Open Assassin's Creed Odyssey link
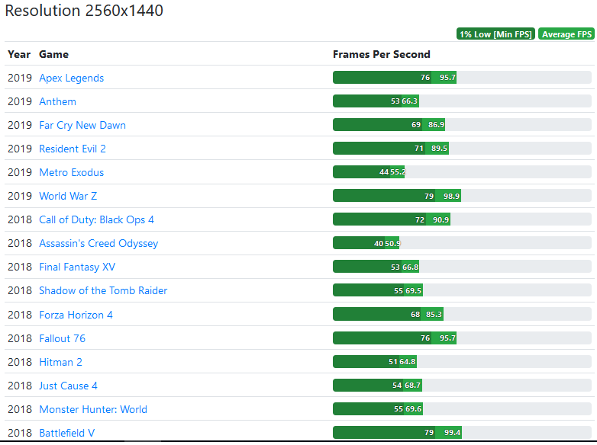 click(98, 243)
